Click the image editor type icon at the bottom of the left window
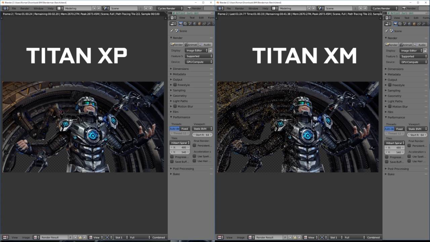 (x=5, y=237)
